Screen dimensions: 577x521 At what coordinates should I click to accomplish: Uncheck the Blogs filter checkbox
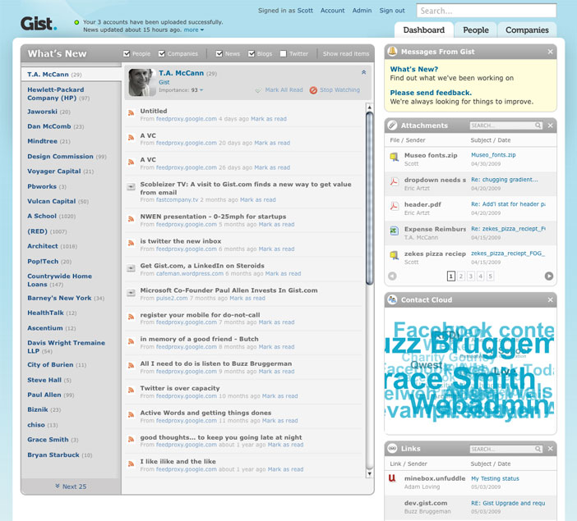[x=252, y=53]
